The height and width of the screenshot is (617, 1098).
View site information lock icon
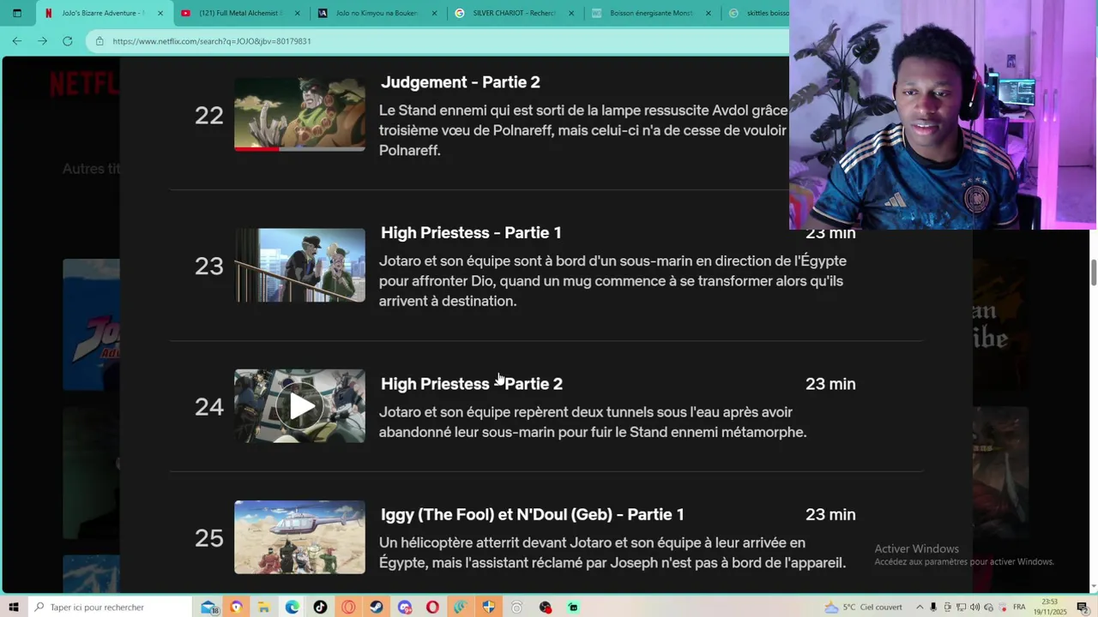click(x=100, y=41)
